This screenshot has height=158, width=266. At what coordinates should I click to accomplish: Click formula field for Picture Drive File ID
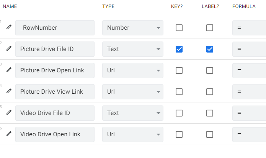coord(249,49)
